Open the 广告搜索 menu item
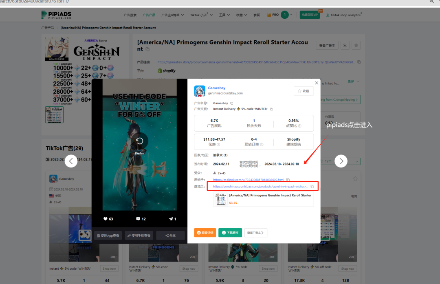The image size is (440, 284). pyautogui.click(x=130, y=15)
